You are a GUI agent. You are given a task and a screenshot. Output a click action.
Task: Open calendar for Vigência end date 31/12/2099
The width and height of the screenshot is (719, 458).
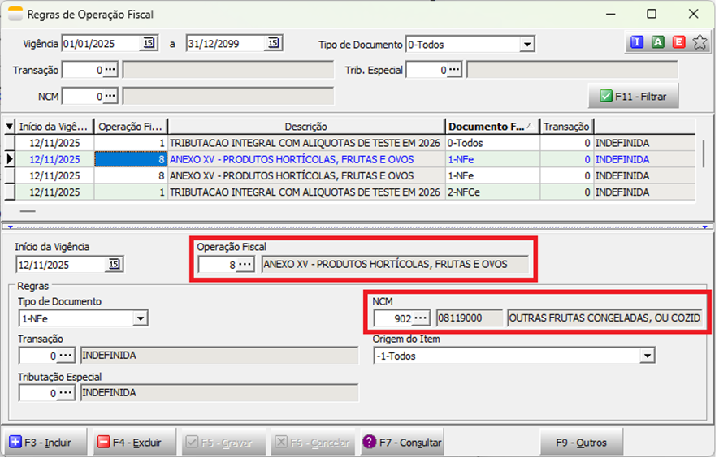click(x=273, y=44)
